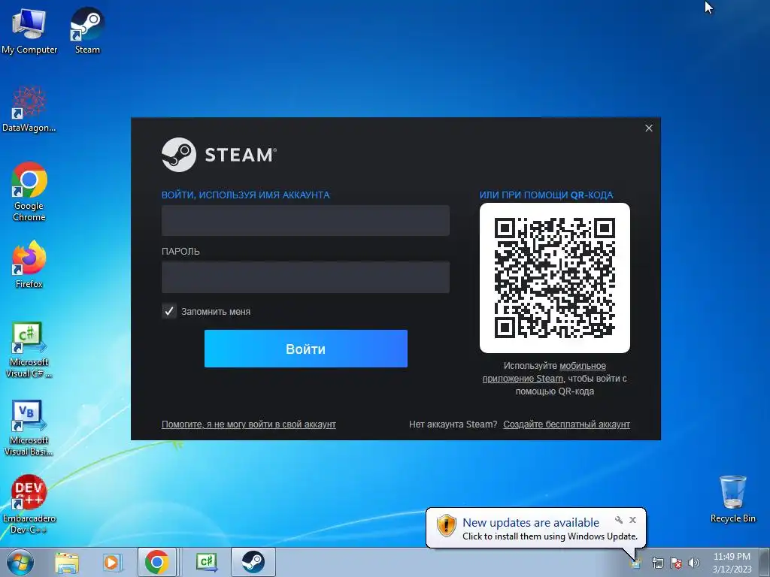Select the Microsoft Visual C# desktop shortcut
The image size is (770, 577).
(29, 350)
